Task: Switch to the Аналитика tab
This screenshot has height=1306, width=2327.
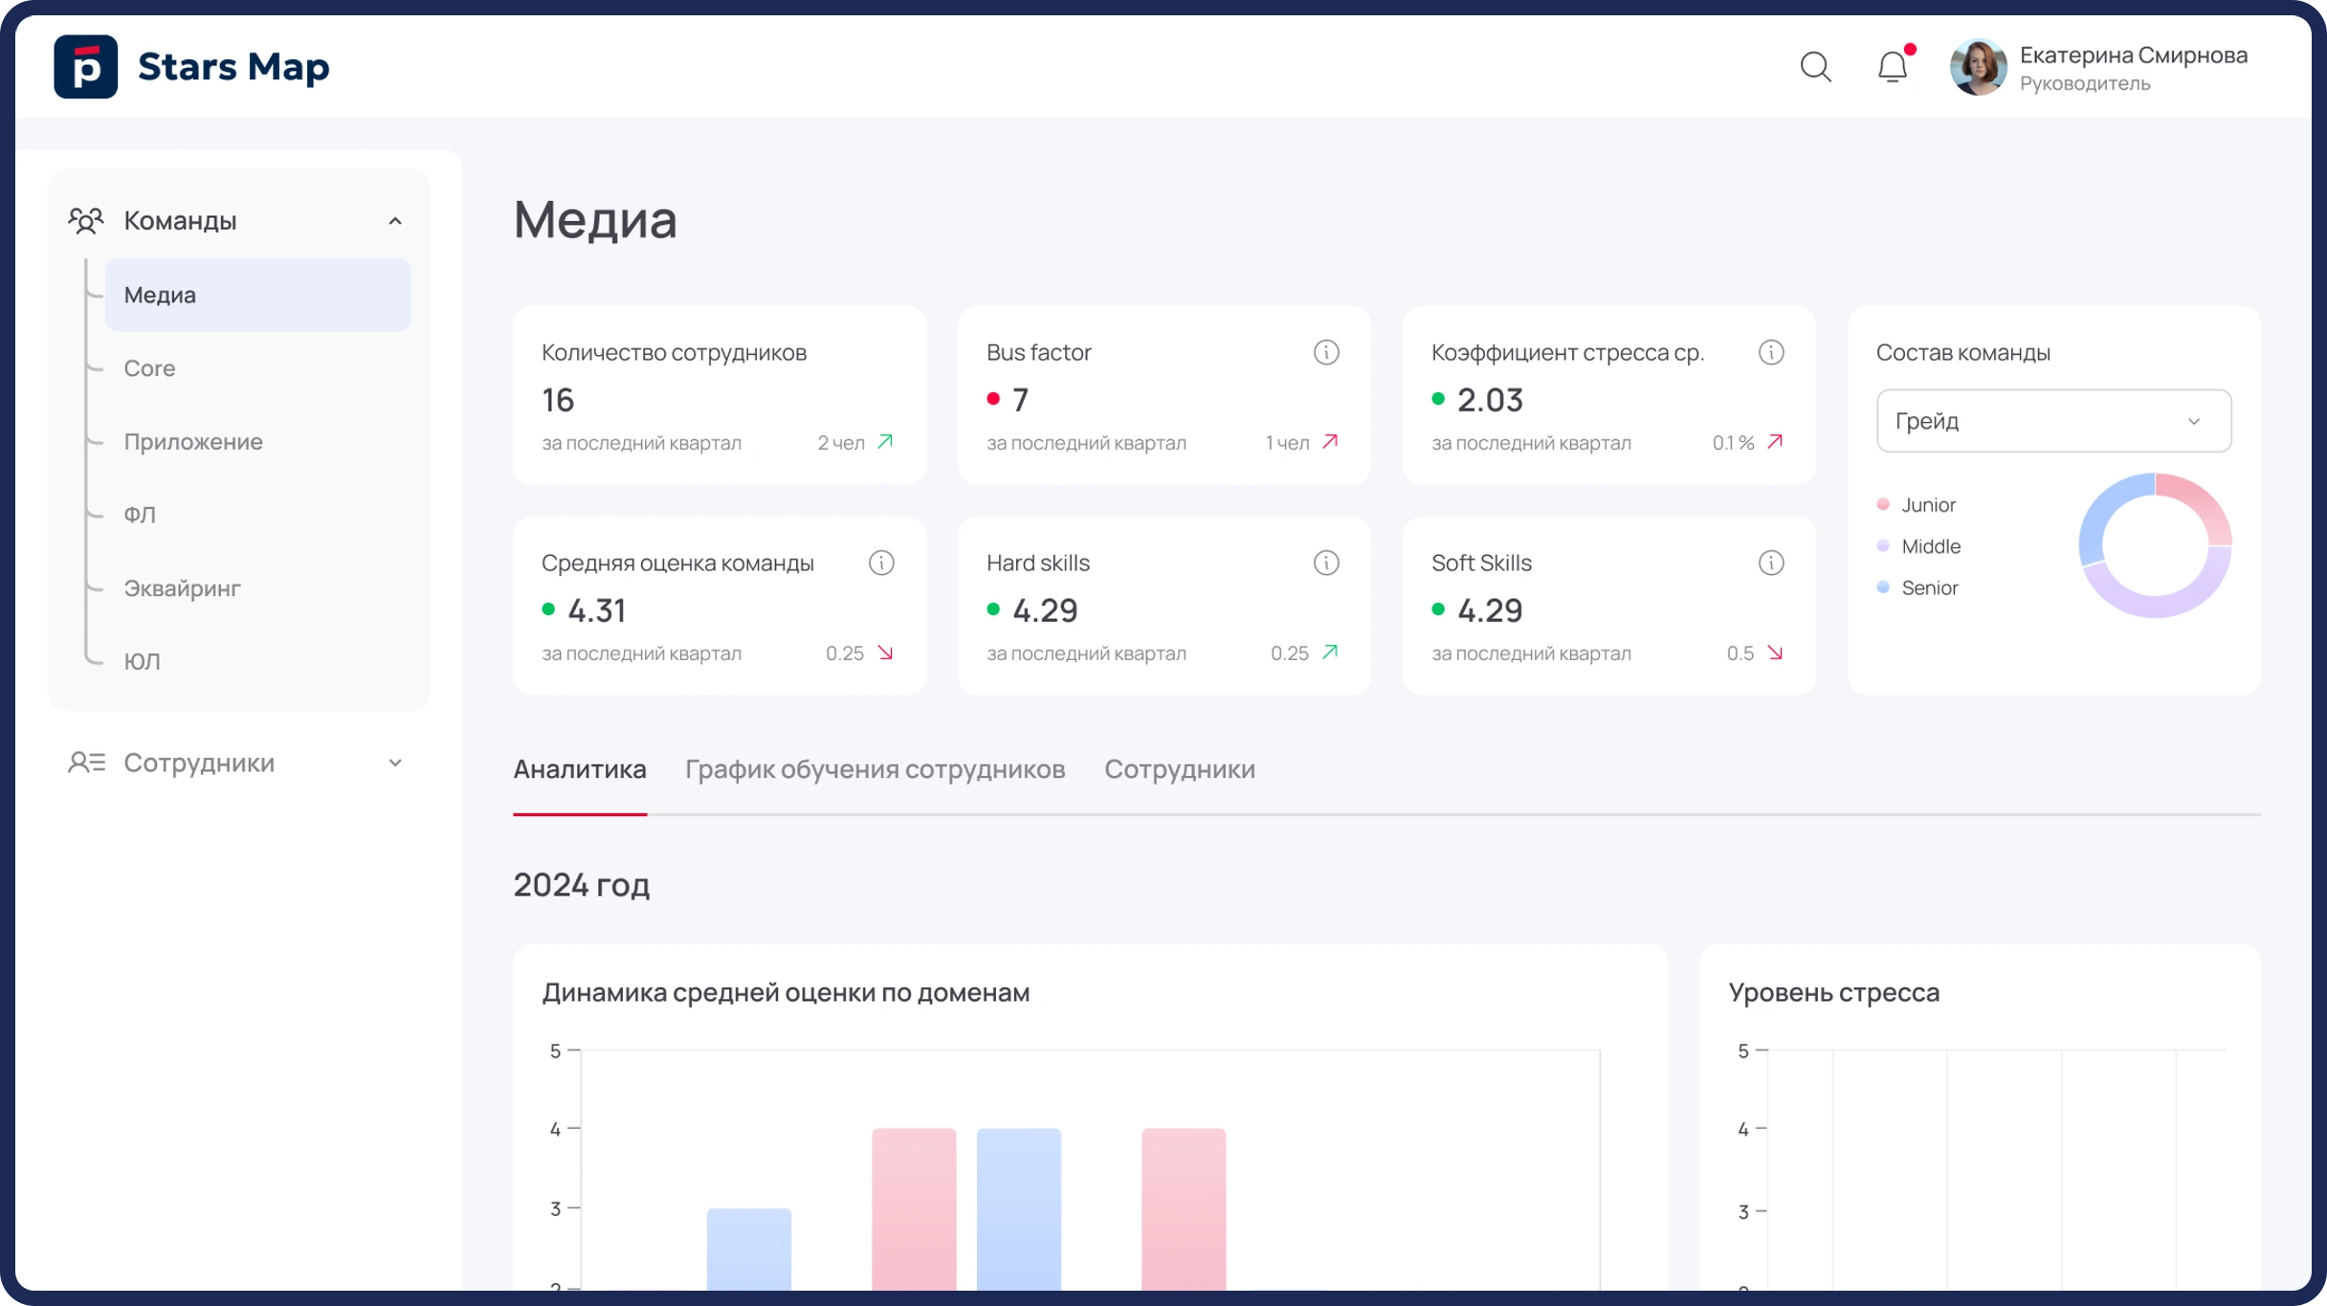Action: tap(580, 769)
